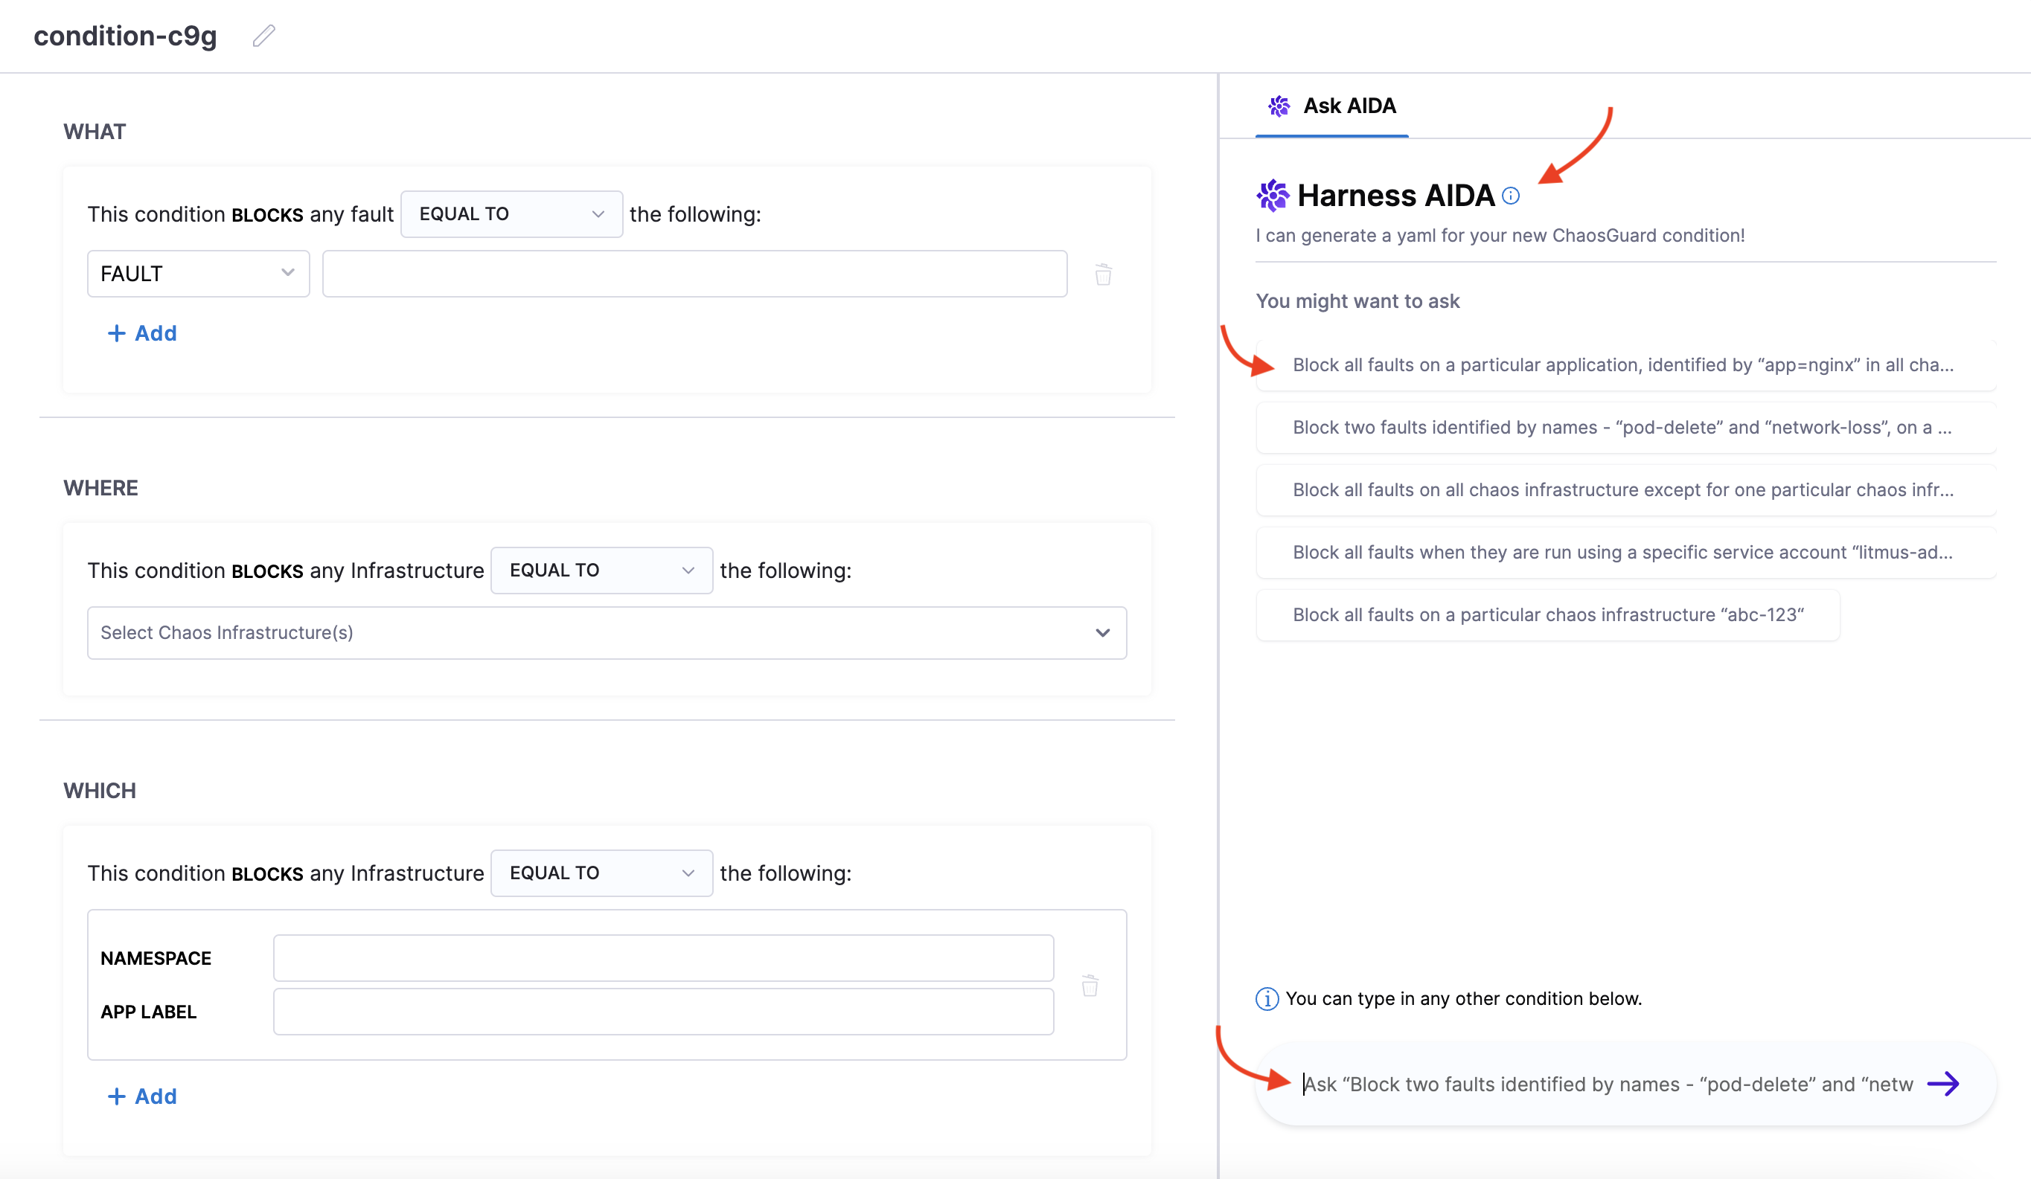Viewport: 2031px width, 1179px height.
Task: Open the FAULT type dropdown
Action: point(197,274)
